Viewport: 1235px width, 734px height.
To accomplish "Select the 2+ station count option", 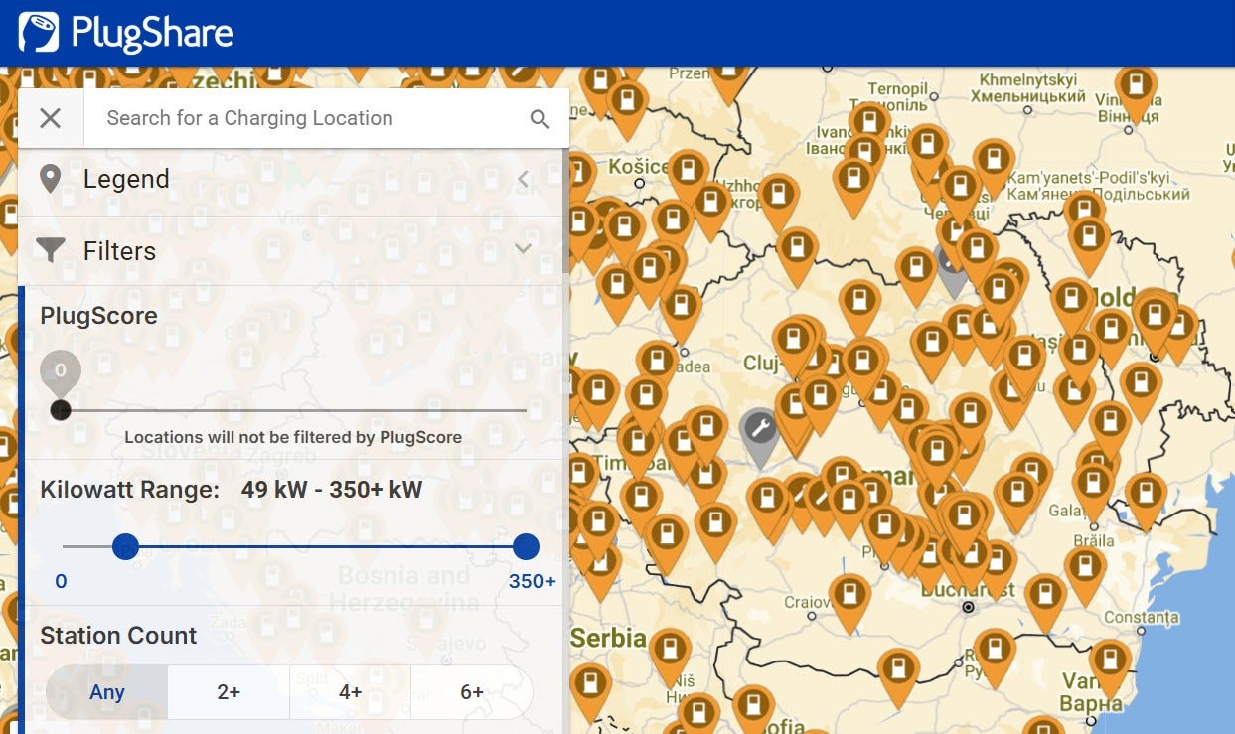I will (229, 692).
